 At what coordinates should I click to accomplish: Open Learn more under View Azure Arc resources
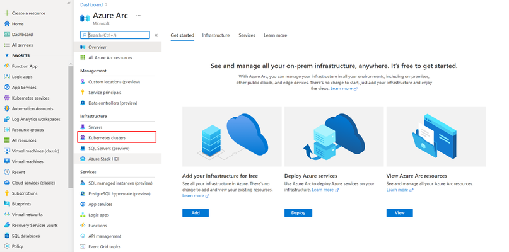coord(400,190)
